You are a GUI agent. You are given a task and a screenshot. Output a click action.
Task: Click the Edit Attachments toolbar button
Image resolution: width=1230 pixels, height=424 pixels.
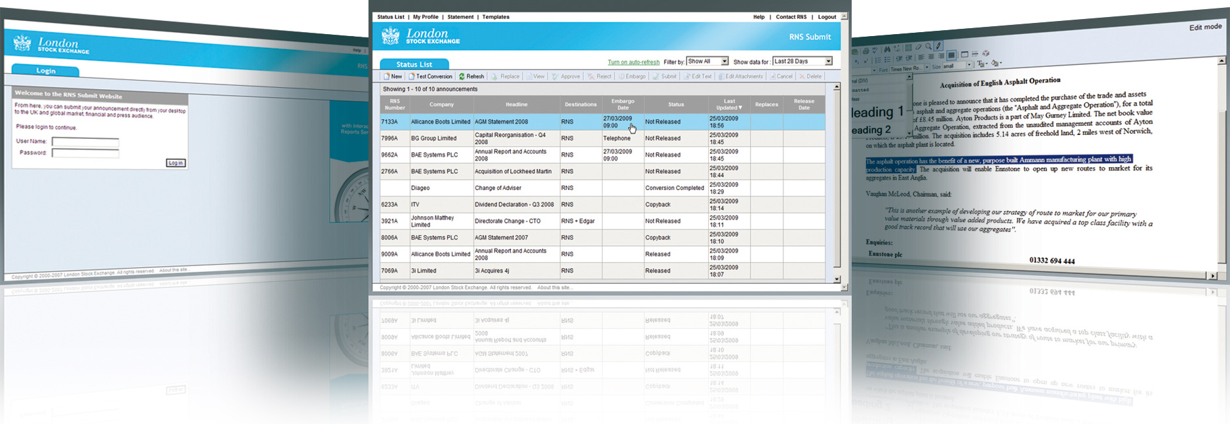741,76
